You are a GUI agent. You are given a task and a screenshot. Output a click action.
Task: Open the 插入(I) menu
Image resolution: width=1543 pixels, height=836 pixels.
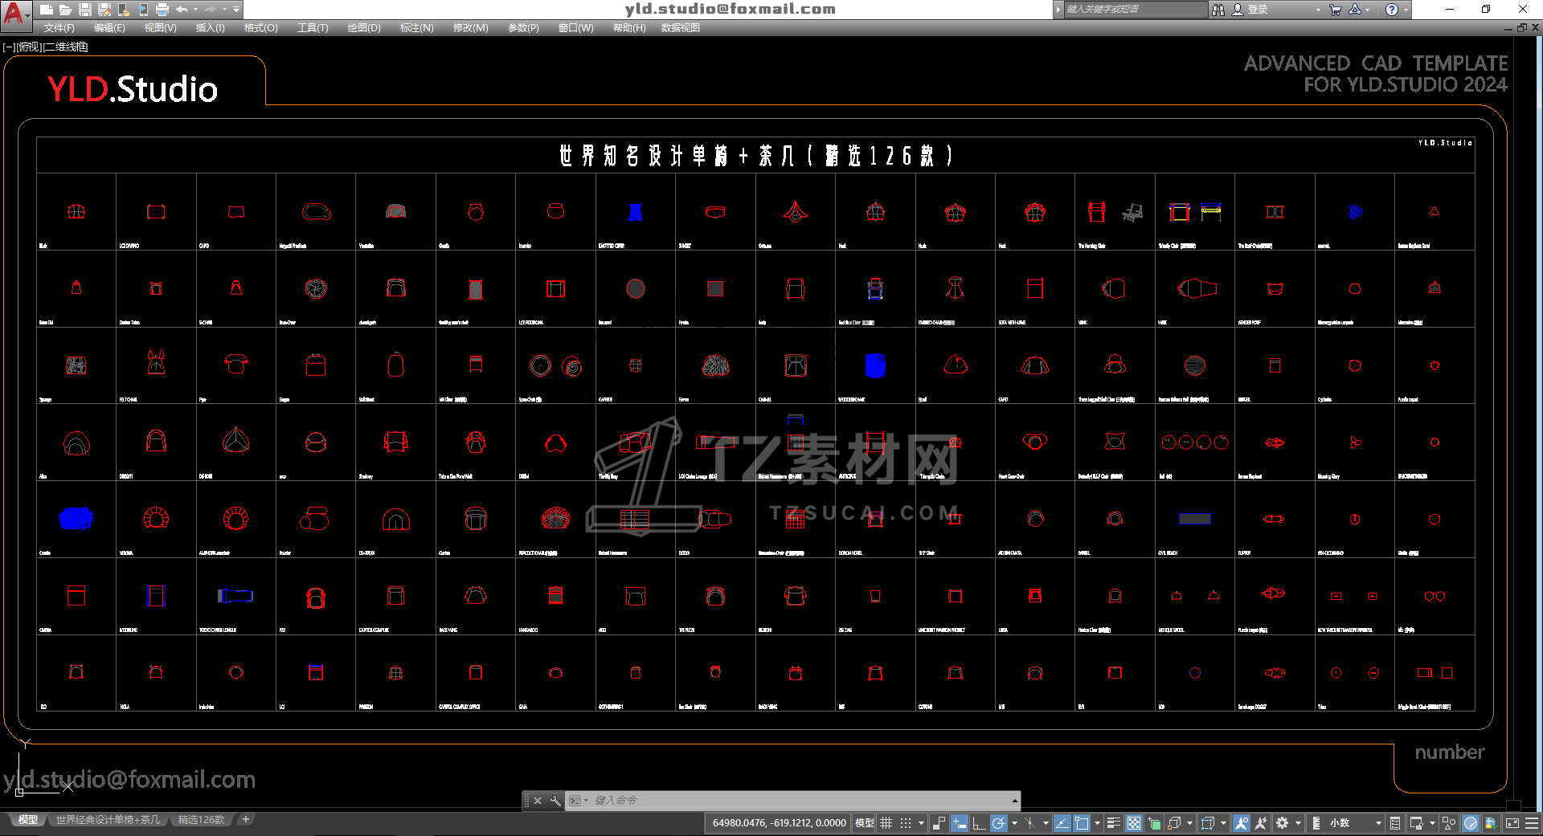coord(210,28)
